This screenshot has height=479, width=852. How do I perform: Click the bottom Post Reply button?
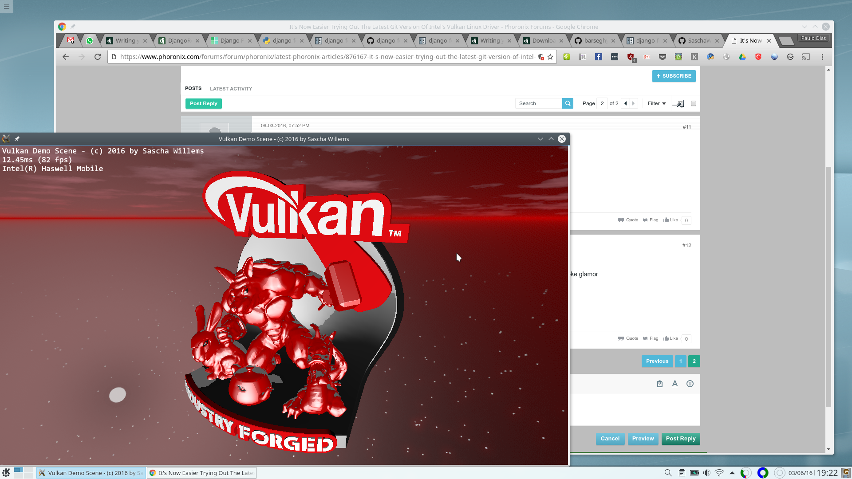681,439
